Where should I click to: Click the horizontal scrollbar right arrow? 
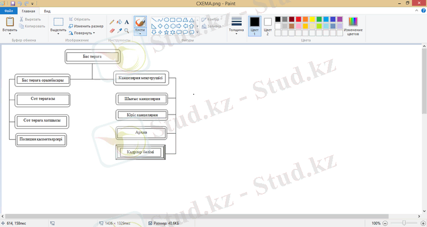(x=419, y=216)
